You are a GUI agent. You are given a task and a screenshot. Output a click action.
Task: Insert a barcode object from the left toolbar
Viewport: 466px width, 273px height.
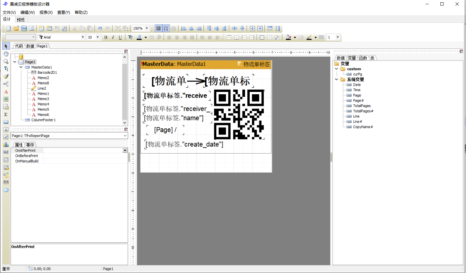pos(6,182)
